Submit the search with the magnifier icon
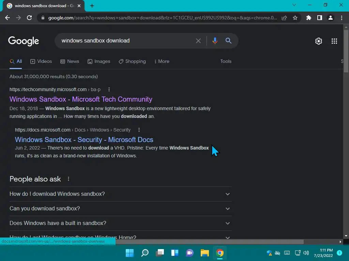349x261 pixels. click(x=228, y=41)
